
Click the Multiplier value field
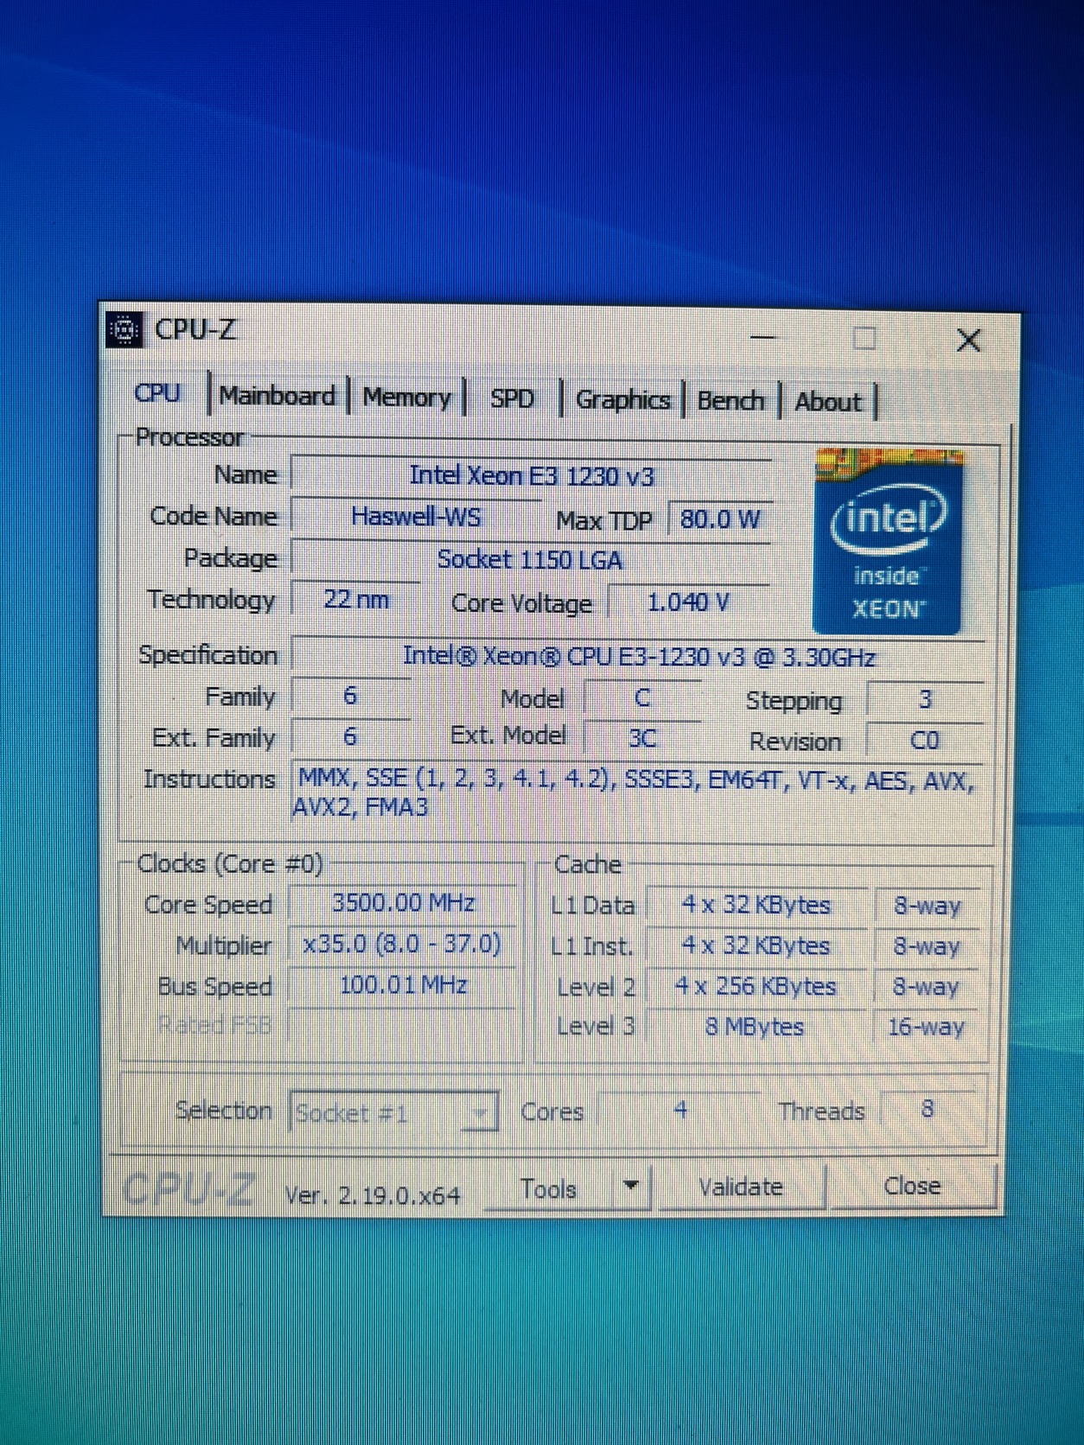coord(403,944)
